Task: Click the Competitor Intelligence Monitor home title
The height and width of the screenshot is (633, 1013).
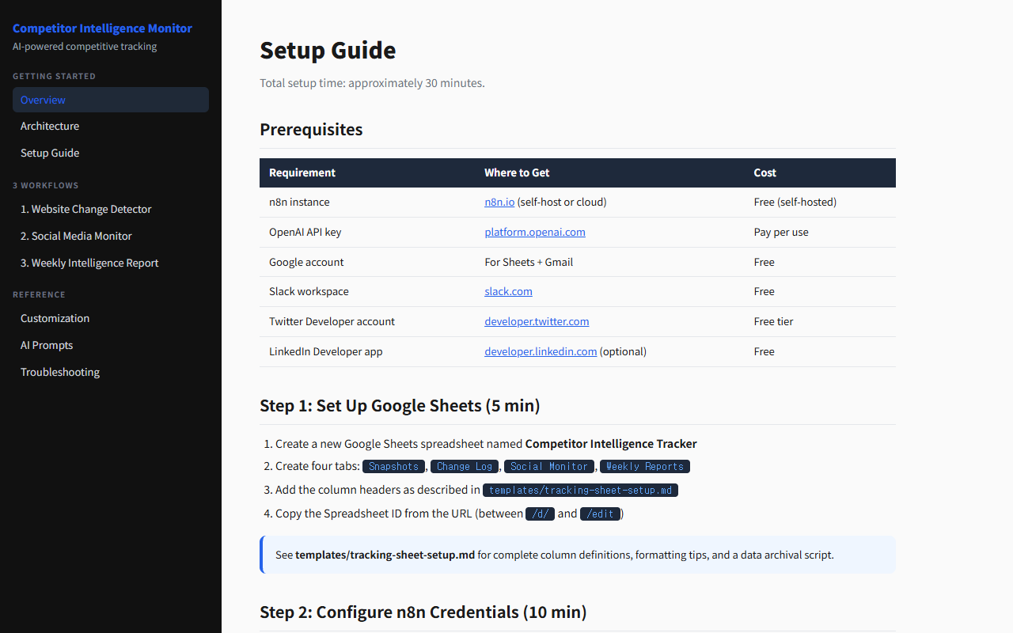Action: click(x=102, y=28)
